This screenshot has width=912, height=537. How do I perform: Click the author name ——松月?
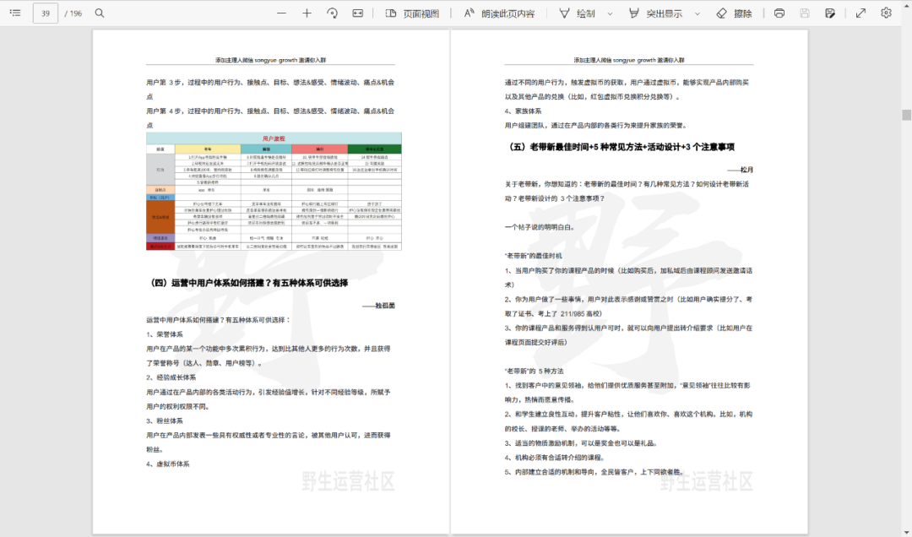(x=741, y=170)
